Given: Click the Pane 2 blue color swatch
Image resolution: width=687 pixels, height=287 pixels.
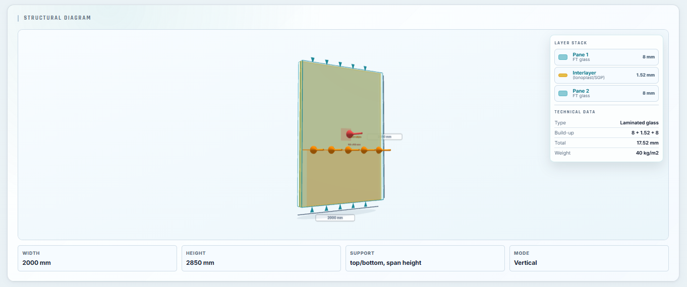Looking at the screenshot, I should (x=563, y=93).
